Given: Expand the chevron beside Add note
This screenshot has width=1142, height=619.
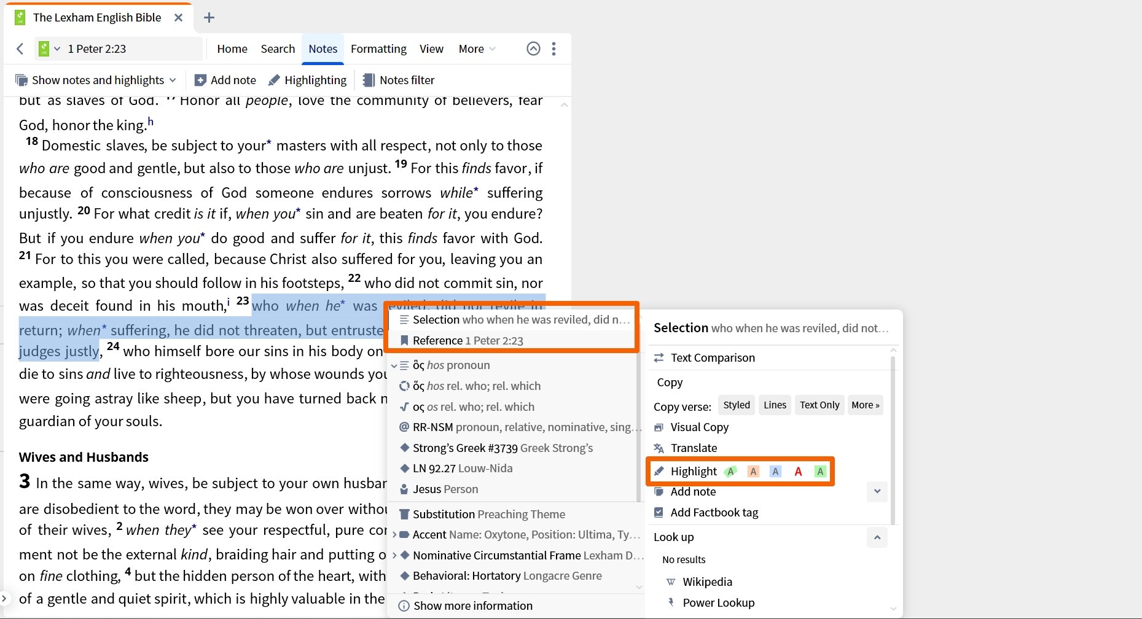Looking at the screenshot, I should [x=877, y=491].
